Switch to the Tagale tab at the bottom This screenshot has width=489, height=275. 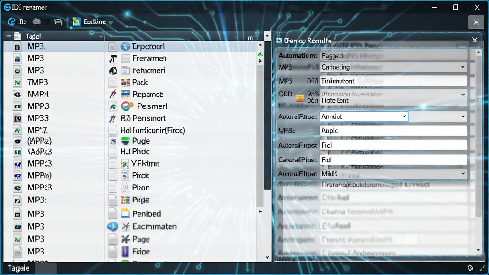pyautogui.click(x=19, y=268)
